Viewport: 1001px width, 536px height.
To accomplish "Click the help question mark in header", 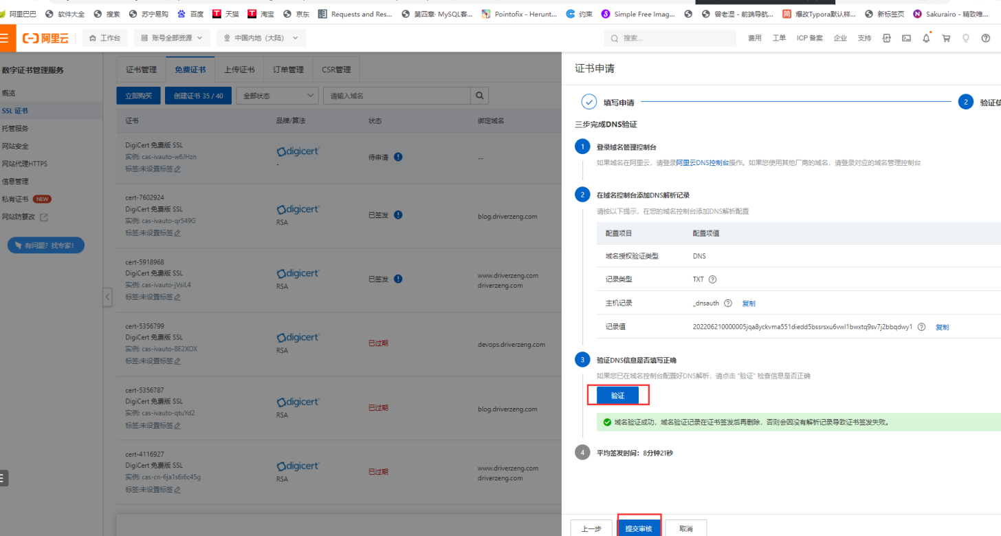I will [x=985, y=39].
